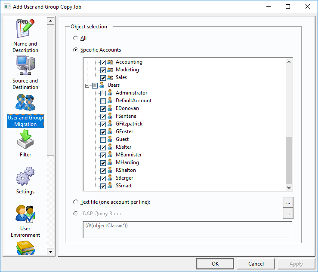
Task: Uncheck the EDonovan checkbox
Action: tap(103, 109)
